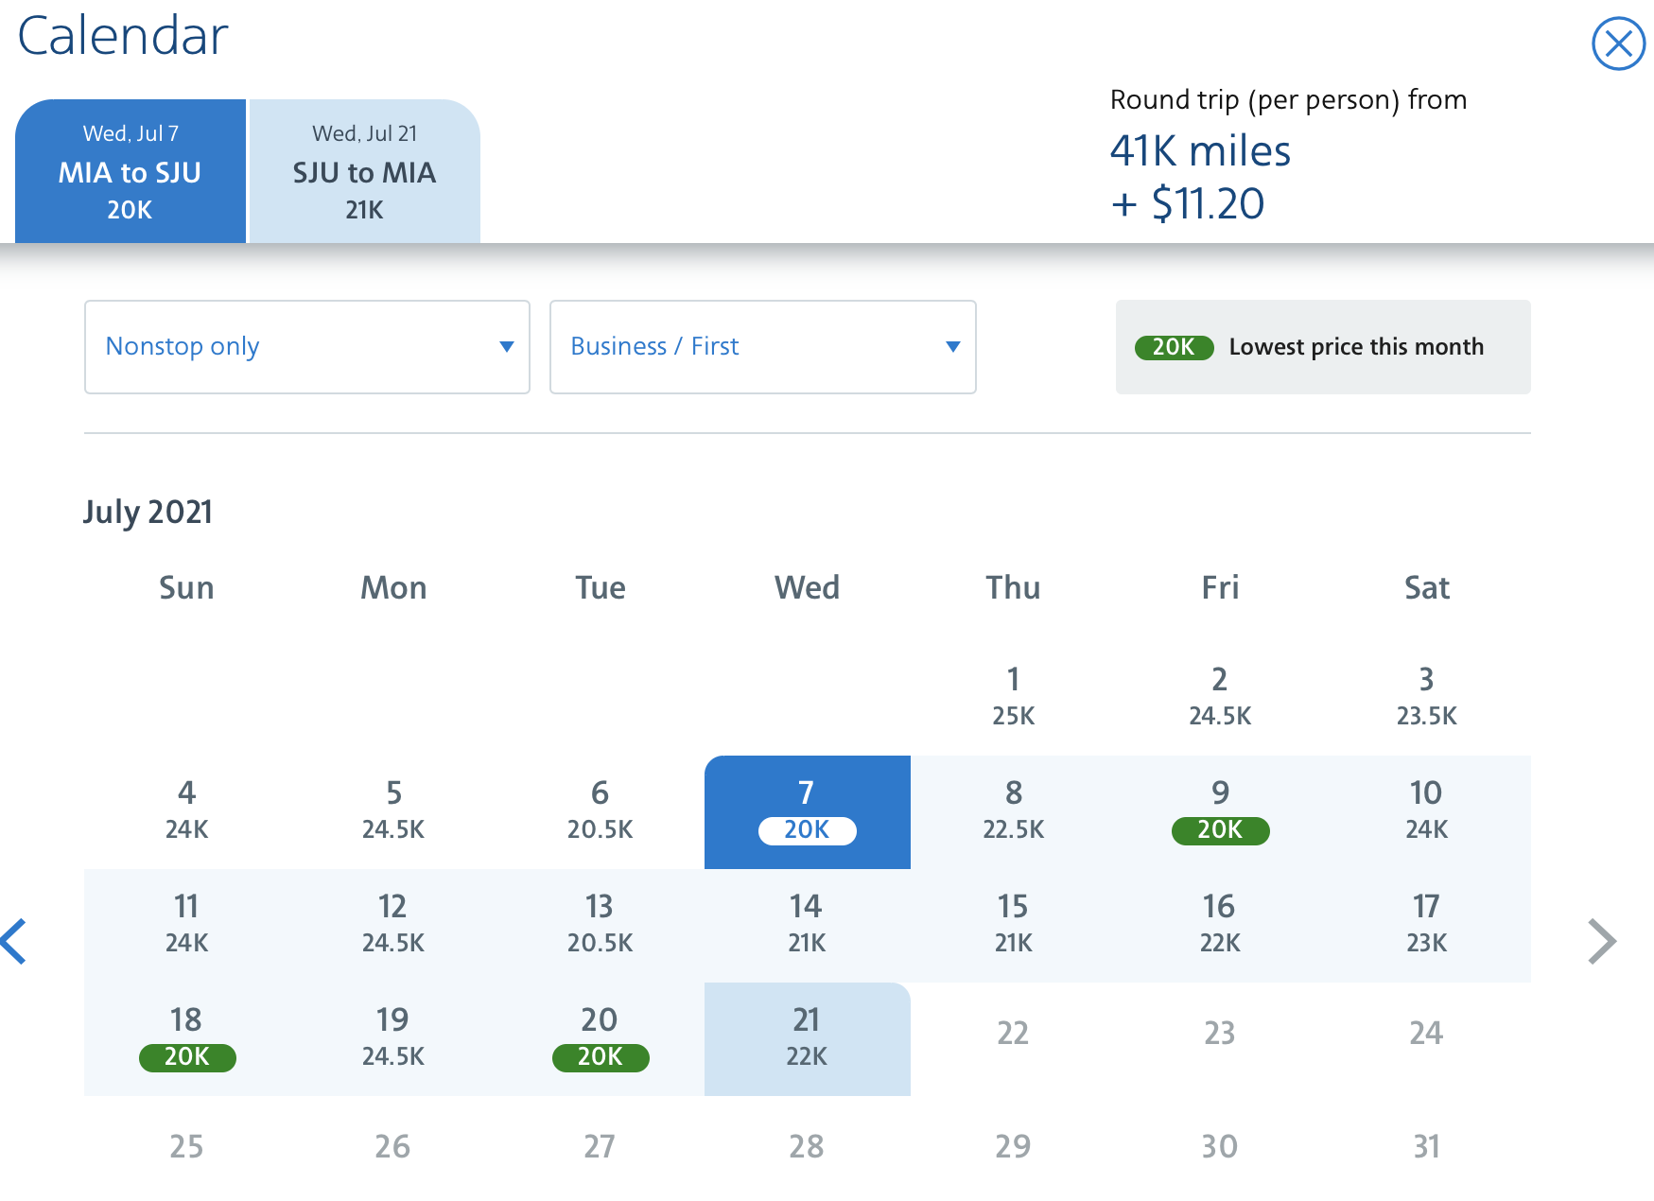Close the Calendar dialog
Viewport: 1654px width, 1201px height.
[1617, 44]
